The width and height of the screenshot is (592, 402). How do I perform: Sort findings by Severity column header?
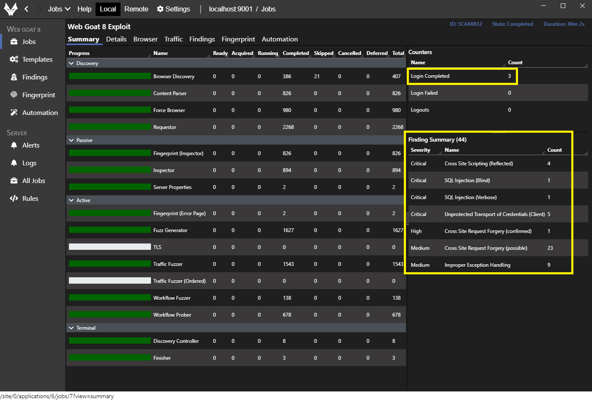[x=420, y=150]
